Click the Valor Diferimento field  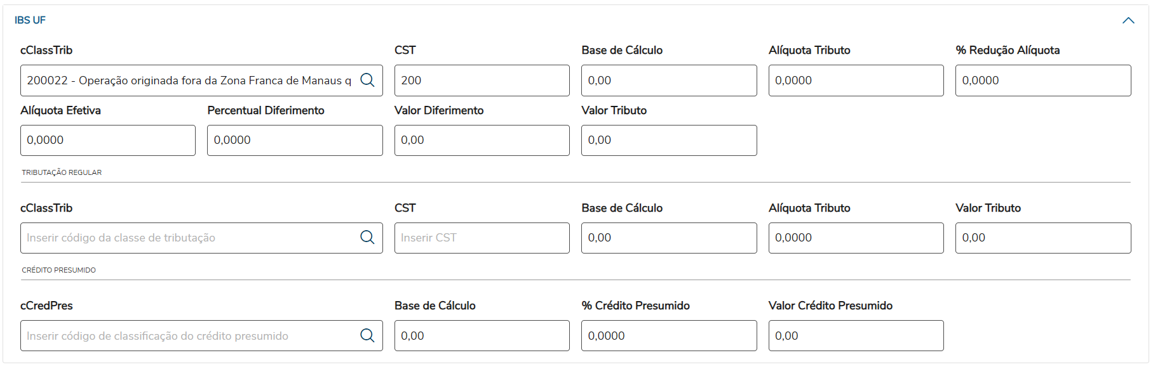(482, 140)
